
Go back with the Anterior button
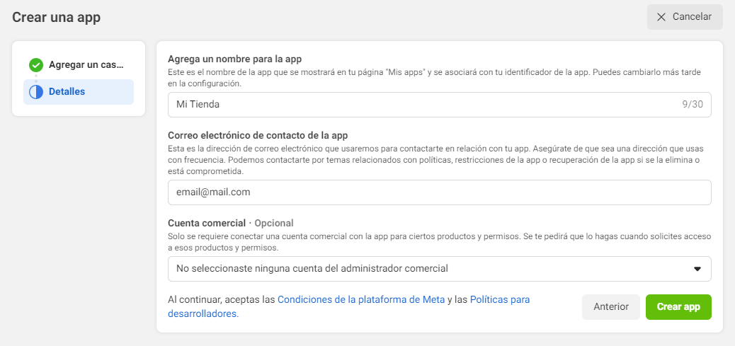[610, 307]
